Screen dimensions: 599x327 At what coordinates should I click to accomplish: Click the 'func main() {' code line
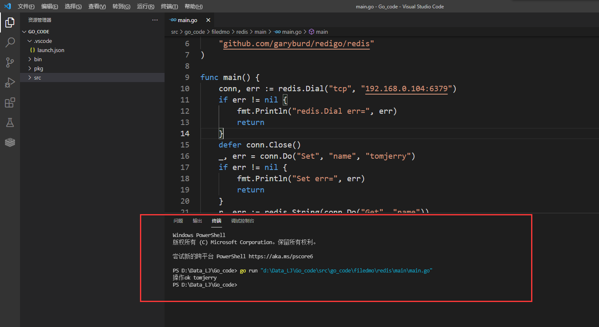[x=230, y=77]
